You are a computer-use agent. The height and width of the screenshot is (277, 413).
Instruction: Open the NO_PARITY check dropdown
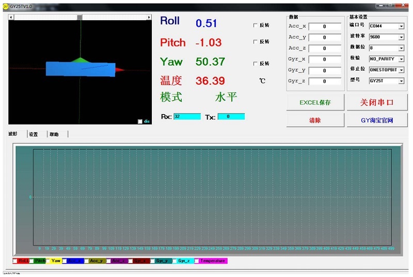[401, 59]
